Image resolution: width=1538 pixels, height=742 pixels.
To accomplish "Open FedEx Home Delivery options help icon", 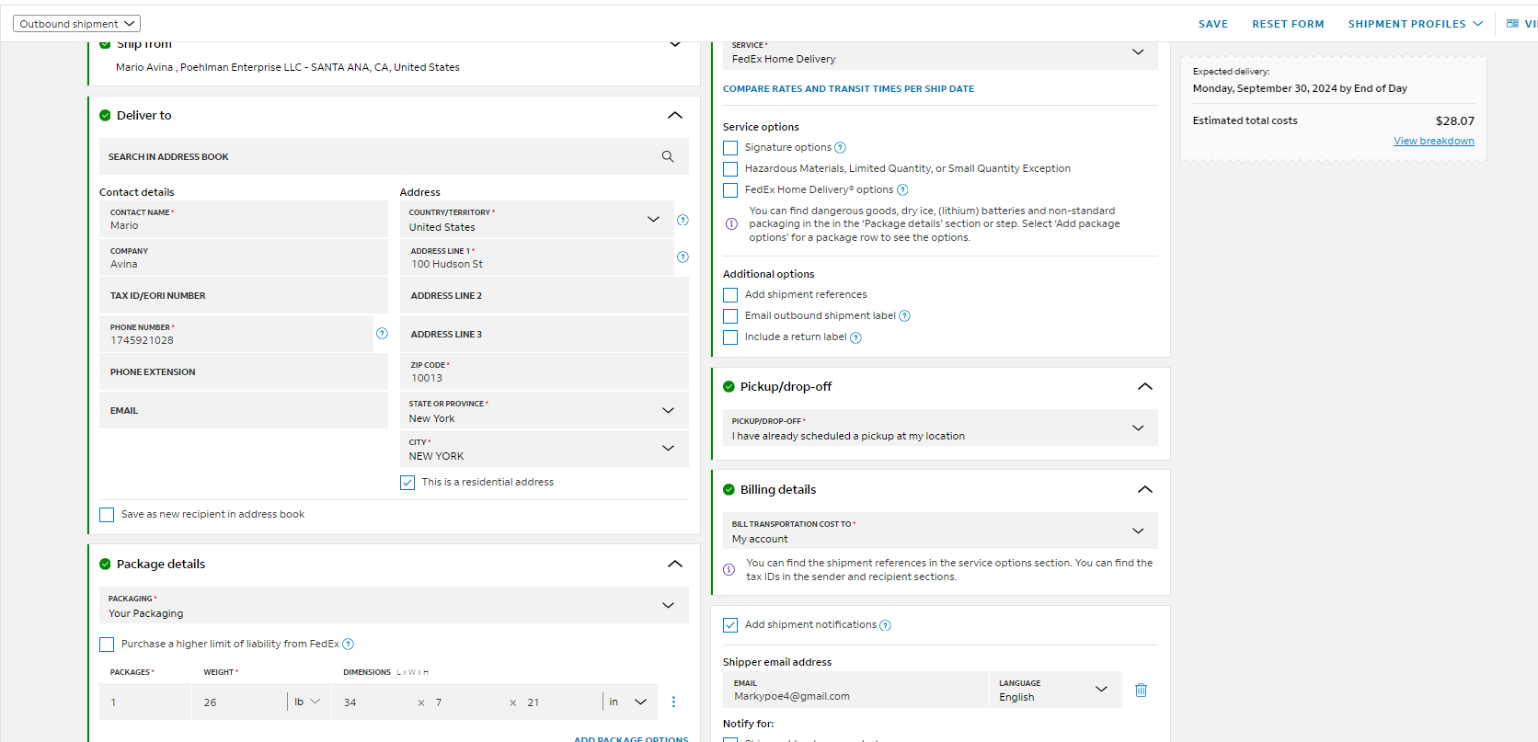I will (x=902, y=189).
